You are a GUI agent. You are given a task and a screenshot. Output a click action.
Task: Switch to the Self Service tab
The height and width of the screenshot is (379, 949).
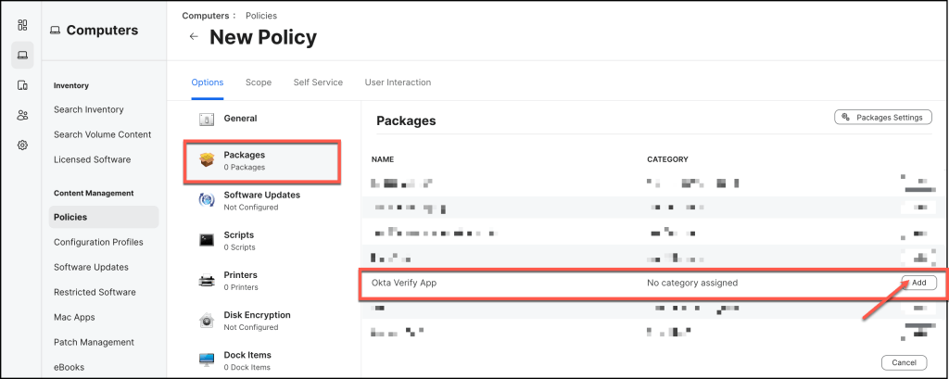[x=318, y=82]
